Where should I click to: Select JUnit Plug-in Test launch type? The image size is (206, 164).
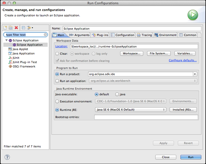point(25,62)
